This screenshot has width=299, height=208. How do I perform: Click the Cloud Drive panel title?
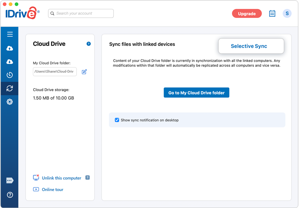tap(49, 44)
